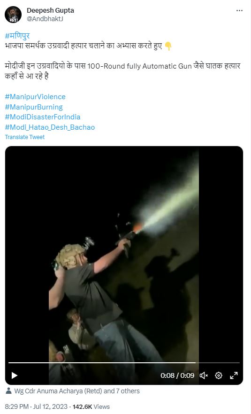Expand video to fullscreen
The height and width of the screenshot is (414, 251).
(x=234, y=375)
